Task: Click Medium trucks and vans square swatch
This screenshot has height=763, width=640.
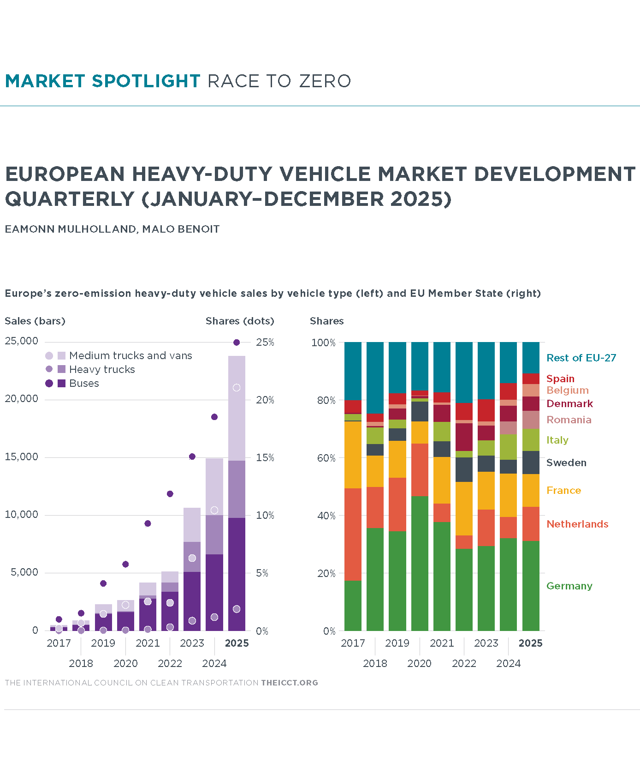Action: (61, 355)
